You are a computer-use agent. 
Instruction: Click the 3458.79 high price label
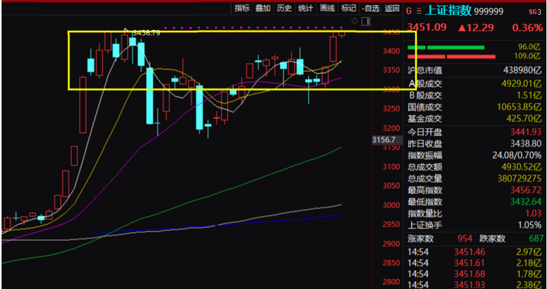(x=146, y=33)
